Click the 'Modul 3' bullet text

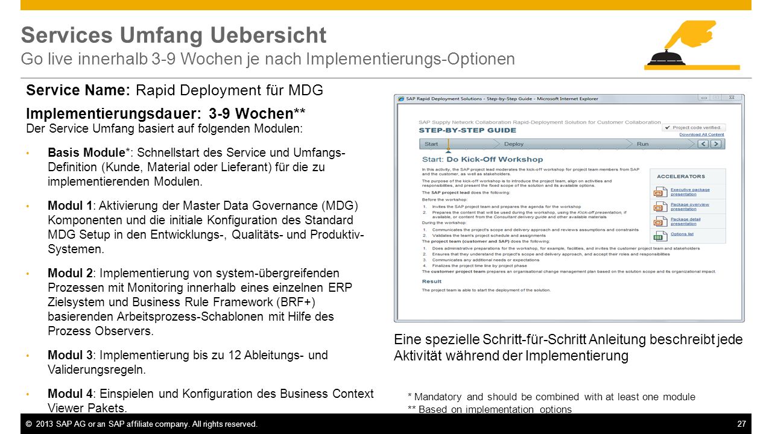[x=188, y=362]
